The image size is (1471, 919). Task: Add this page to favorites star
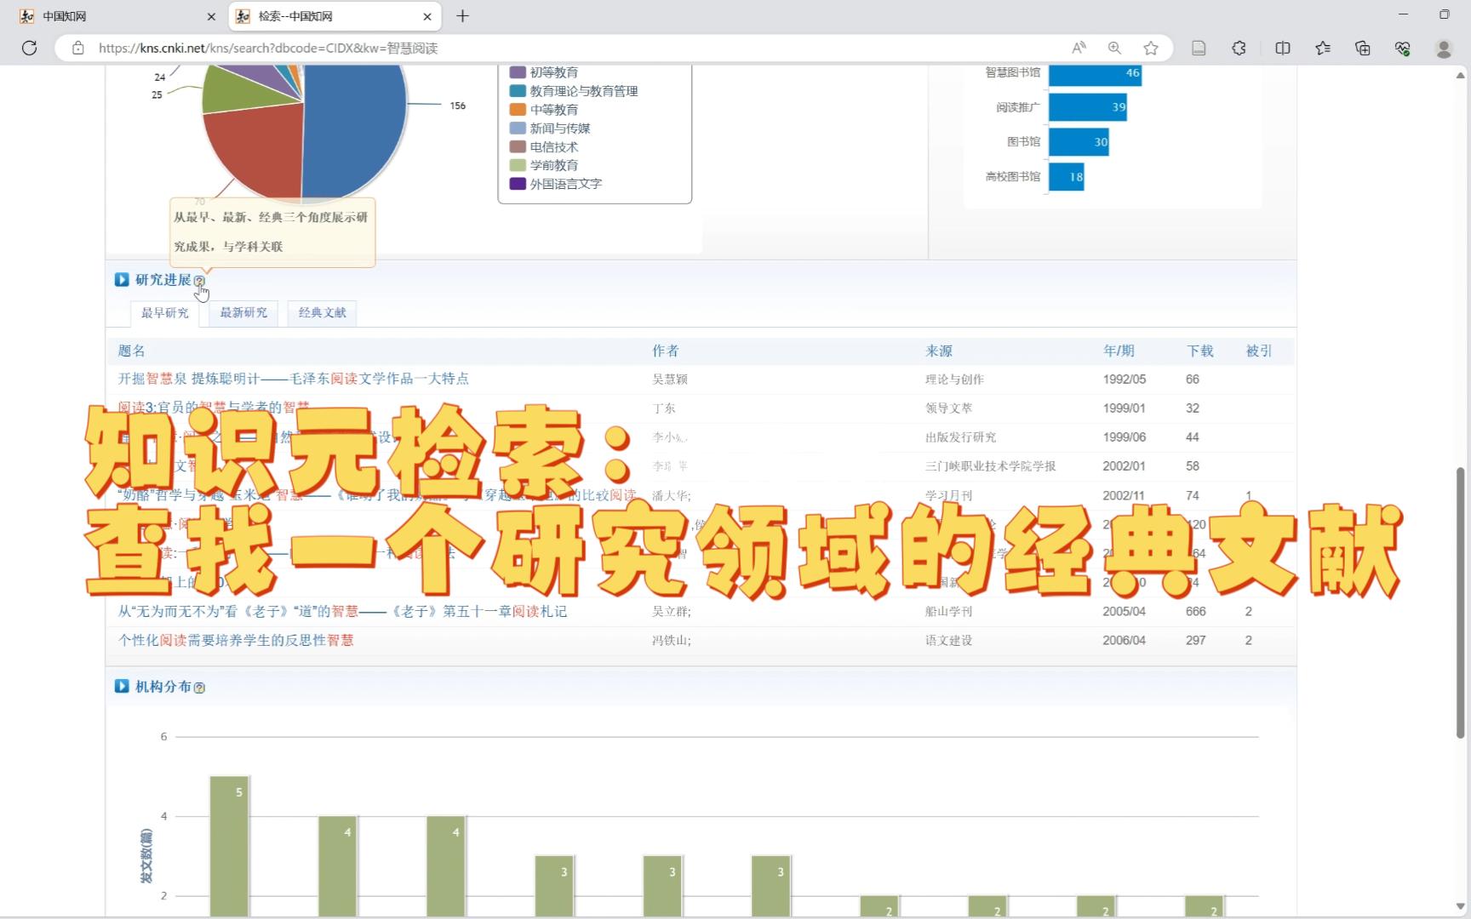[x=1151, y=49]
